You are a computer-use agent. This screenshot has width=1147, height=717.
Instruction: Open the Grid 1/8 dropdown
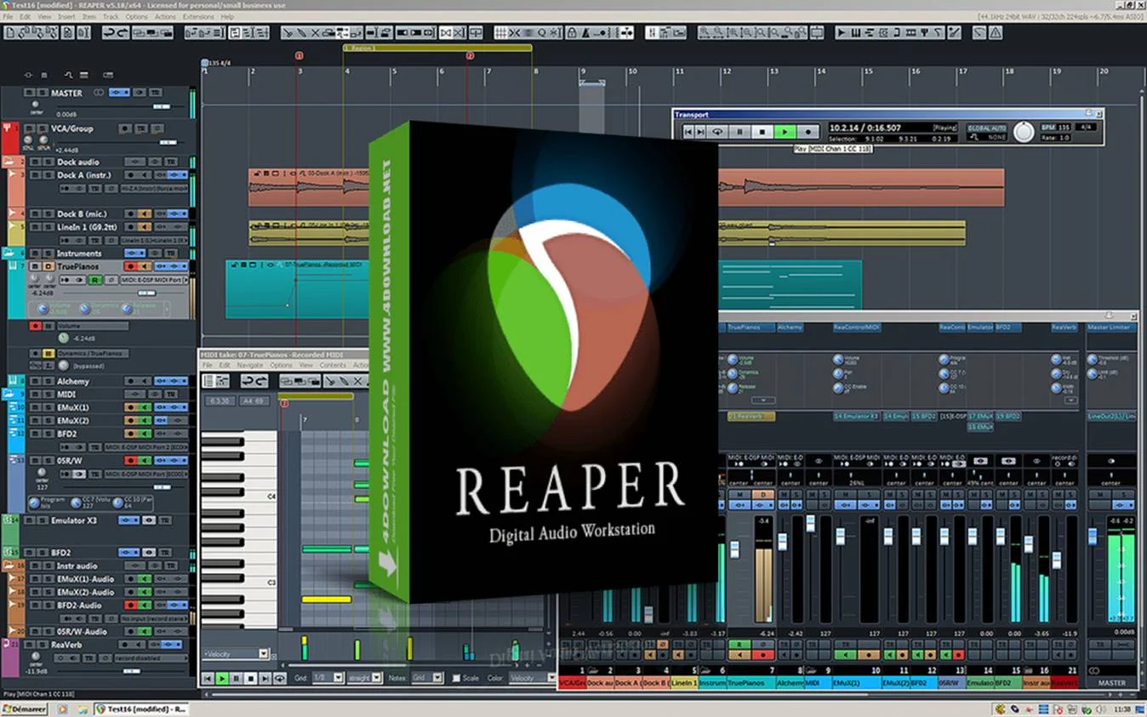[339, 678]
